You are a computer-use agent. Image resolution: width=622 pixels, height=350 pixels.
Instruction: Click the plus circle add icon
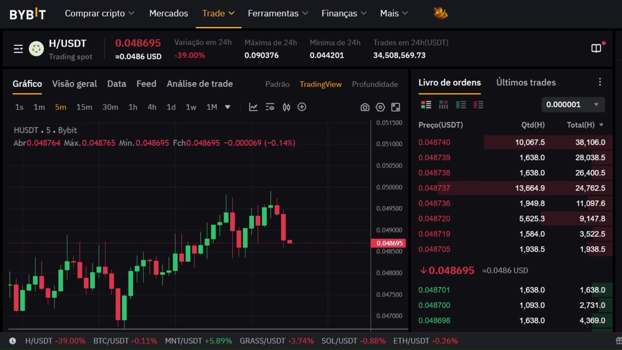302,107
